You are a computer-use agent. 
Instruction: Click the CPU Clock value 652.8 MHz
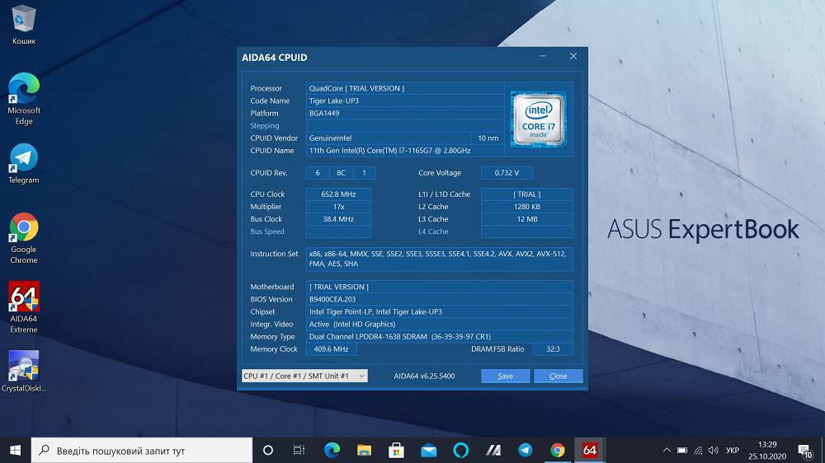pos(337,194)
